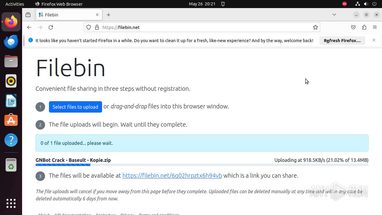Open Firefox View from the tab bar
This screenshot has height=215, width=382.
[x=28, y=15]
